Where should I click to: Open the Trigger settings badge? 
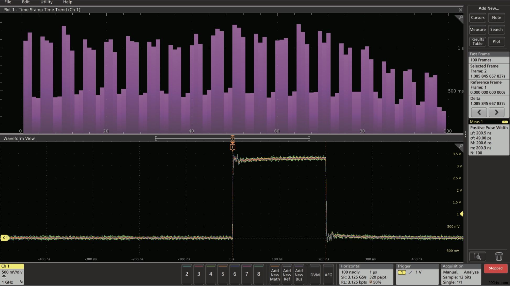click(x=417, y=274)
